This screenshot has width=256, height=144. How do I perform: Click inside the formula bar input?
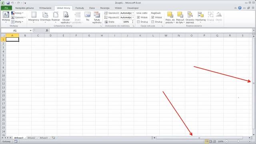pyautogui.click(x=150, y=30)
